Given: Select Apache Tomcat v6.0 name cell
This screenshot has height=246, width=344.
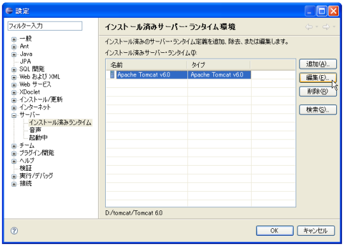Looking at the screenshot, I should coord(152,75).
